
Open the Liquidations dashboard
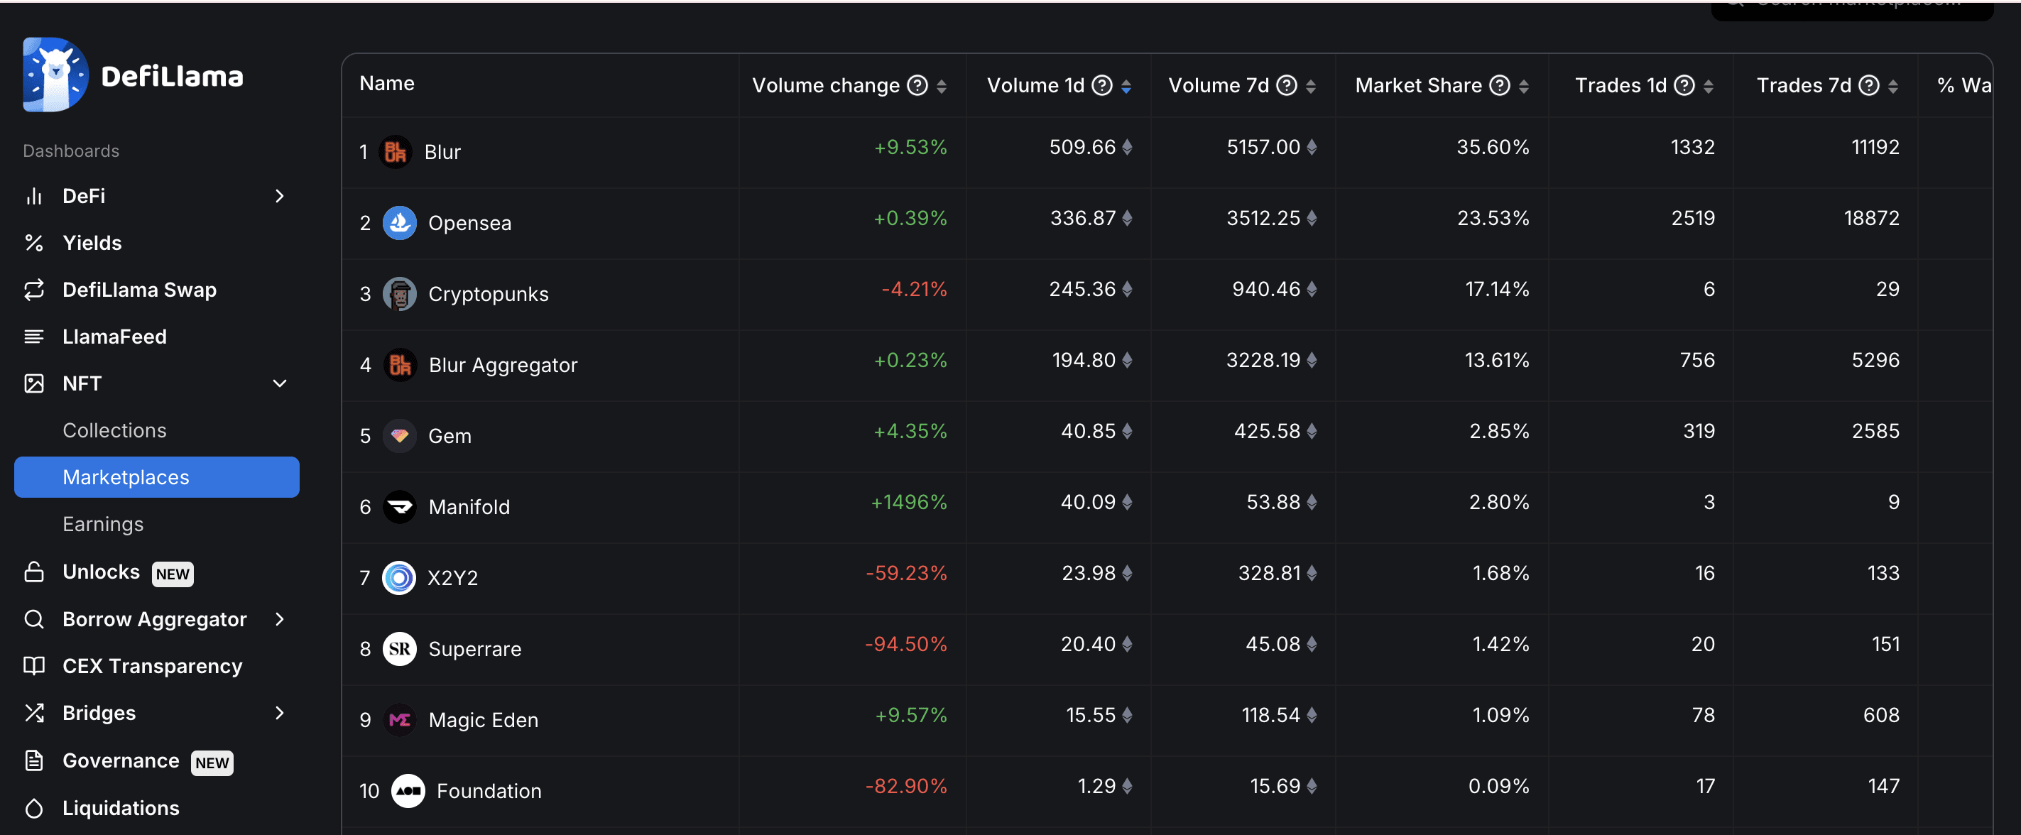121,808
